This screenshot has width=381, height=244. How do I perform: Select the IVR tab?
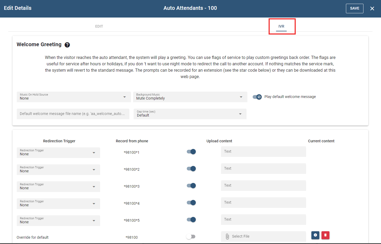[281, 26]
